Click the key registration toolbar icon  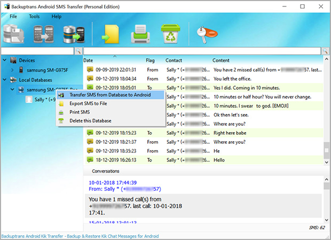click(x=207, y=34)
